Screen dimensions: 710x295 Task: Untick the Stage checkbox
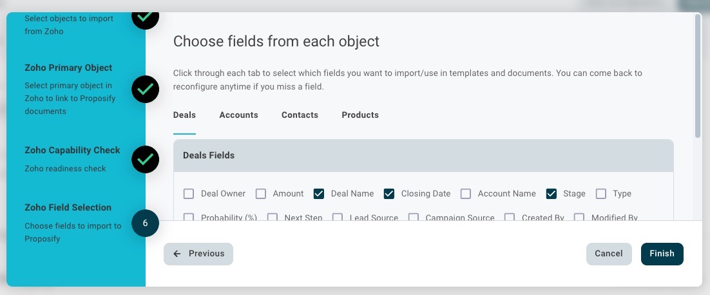click(x=551, y=194)
